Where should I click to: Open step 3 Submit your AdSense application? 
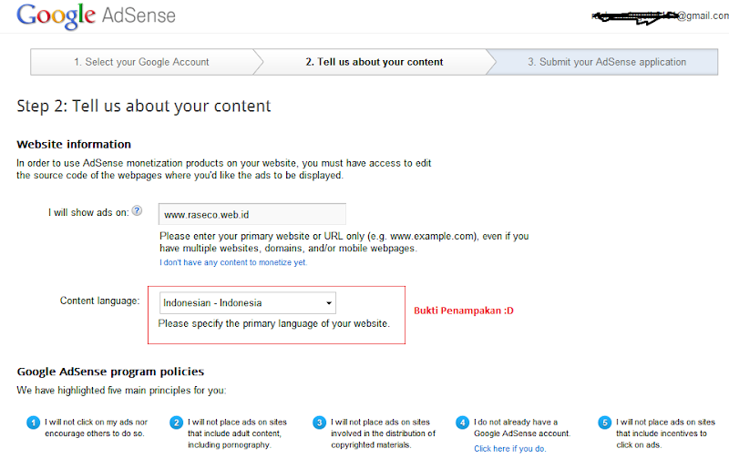606,62
